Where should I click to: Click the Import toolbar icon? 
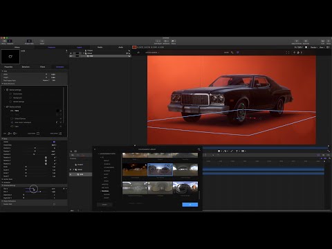pos(42,41)
